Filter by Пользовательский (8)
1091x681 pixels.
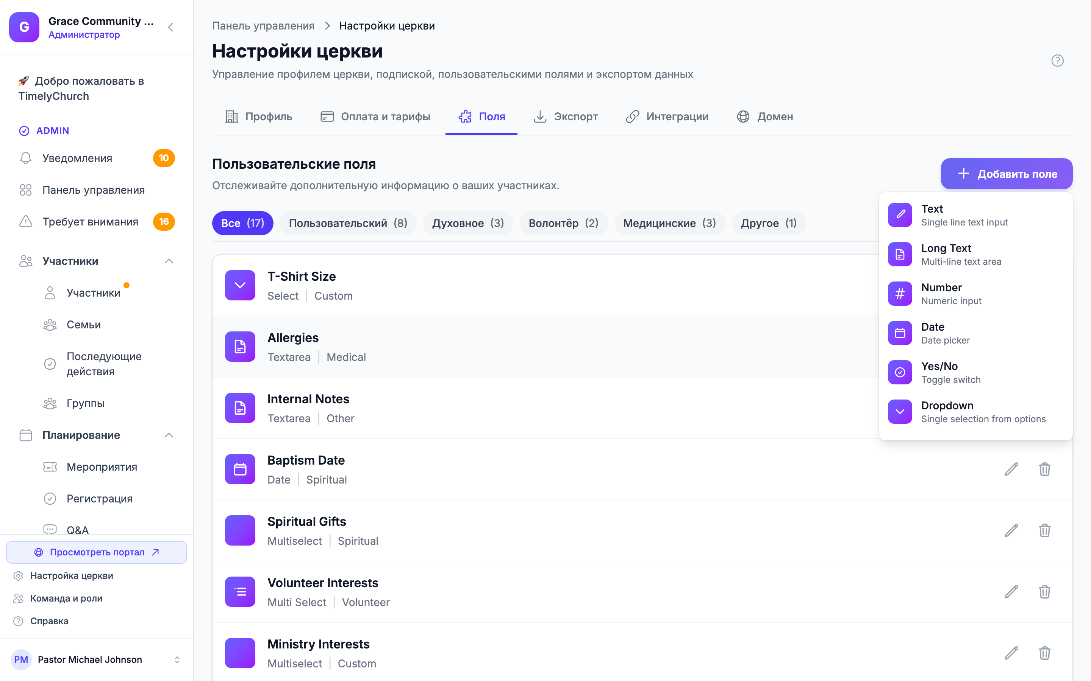click(x=348, y=223)
